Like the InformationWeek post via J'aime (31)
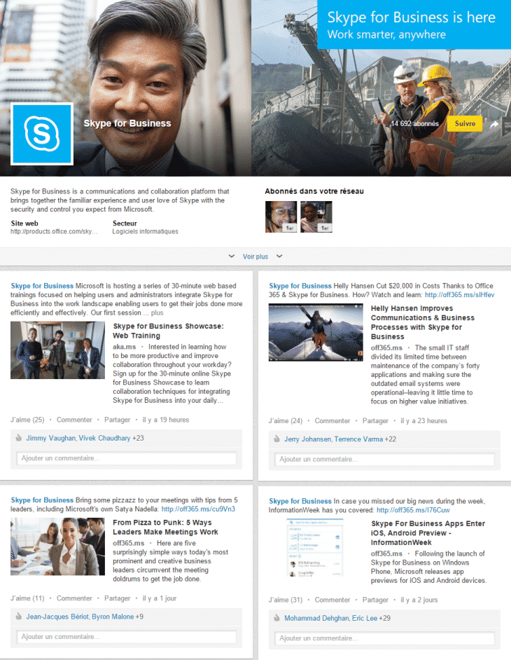 coord(286,600)
